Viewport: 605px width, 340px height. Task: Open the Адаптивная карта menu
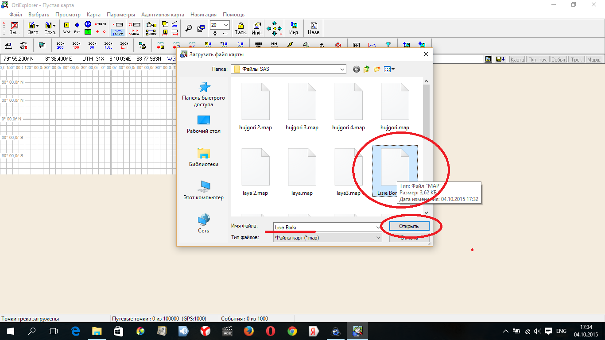pos(162,15)
